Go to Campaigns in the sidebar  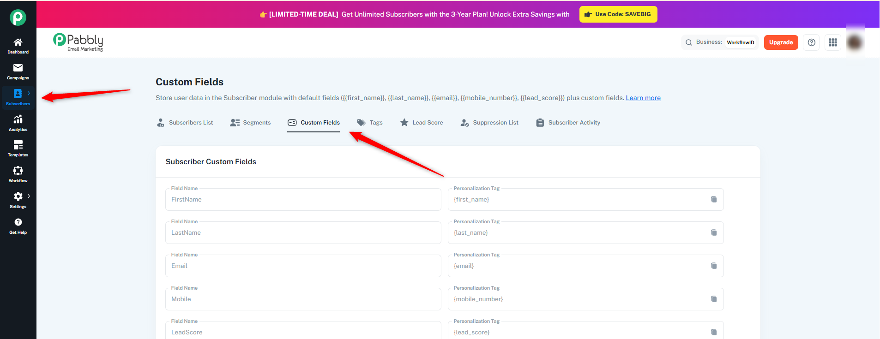pos(18,72)
